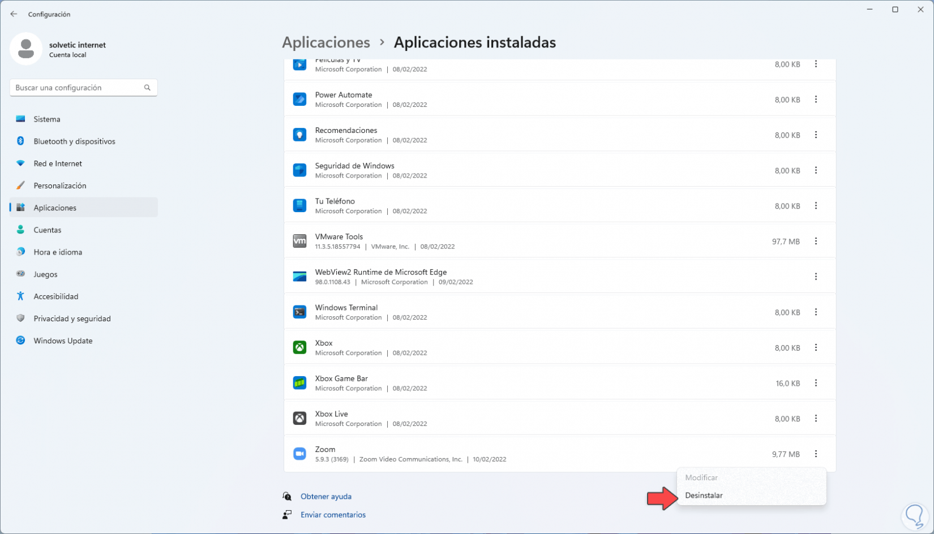
Task: Open more options for Recomendaciones
Action: point(816,135)
